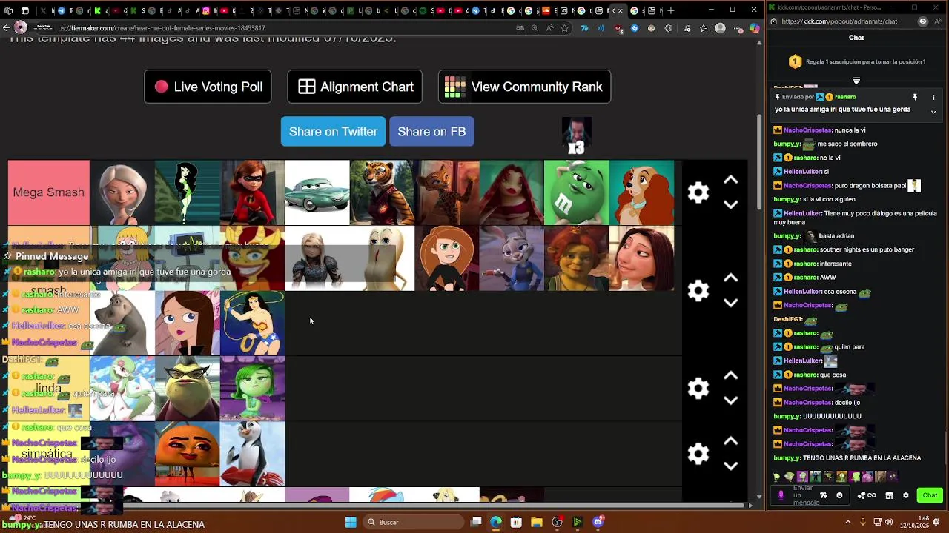This screenshot has height=533, width=949.
Task: Share tier list on Twitter
Action: click(x=333, y=132)
